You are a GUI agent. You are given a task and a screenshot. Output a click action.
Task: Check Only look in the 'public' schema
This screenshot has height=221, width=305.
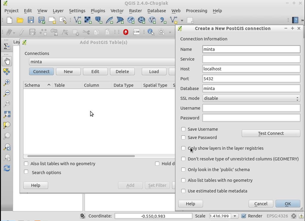pos(183,170)
